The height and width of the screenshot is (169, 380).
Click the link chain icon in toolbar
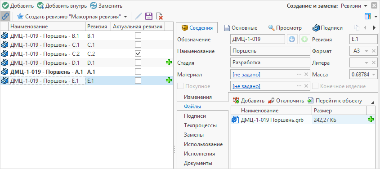click(5, 17)
